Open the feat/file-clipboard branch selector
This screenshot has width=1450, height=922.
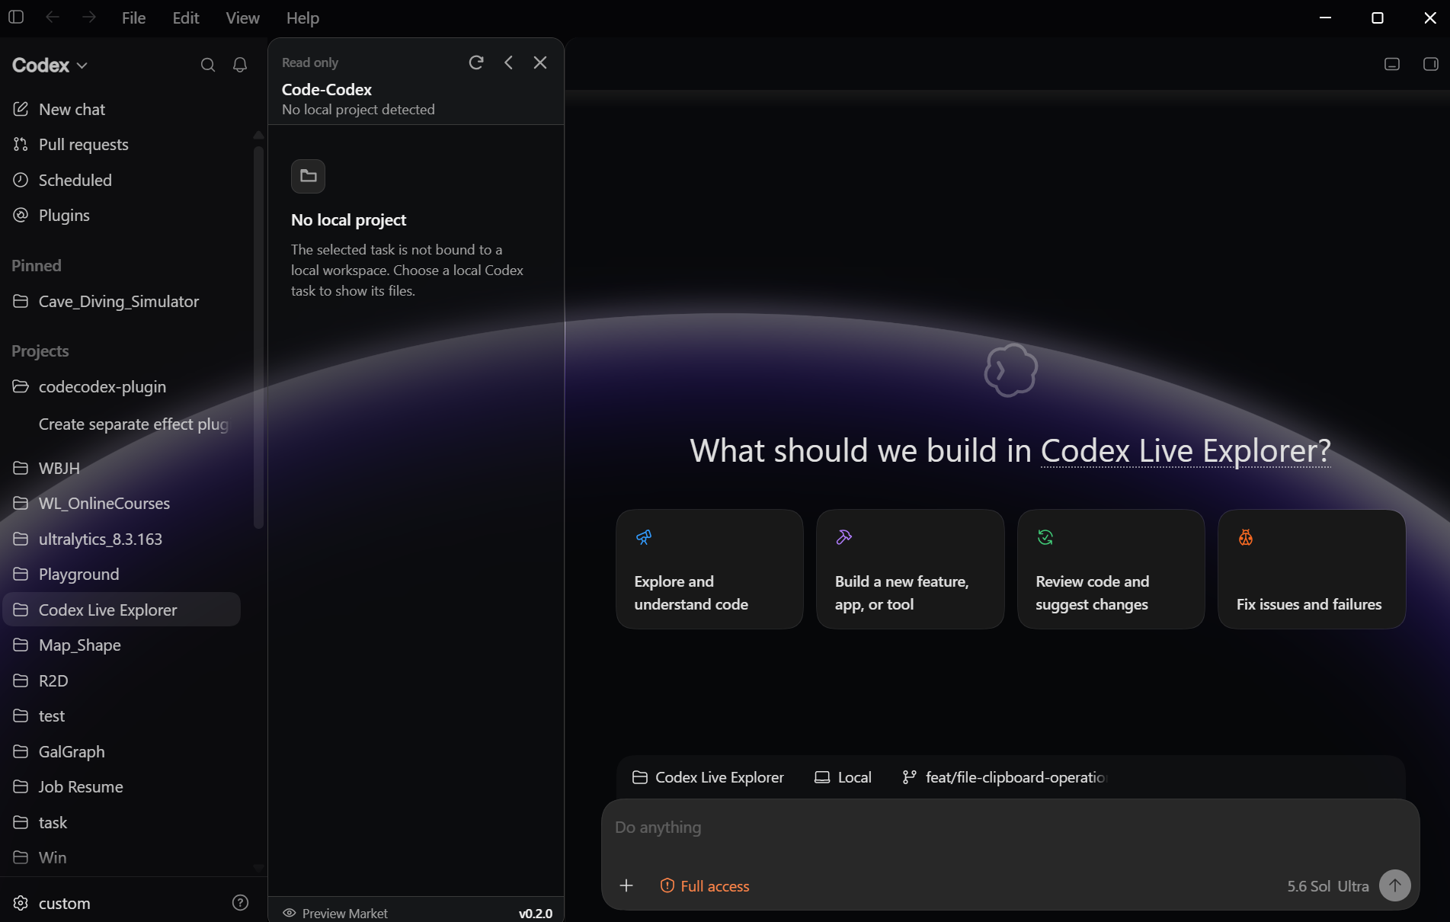click(1004, 777)
